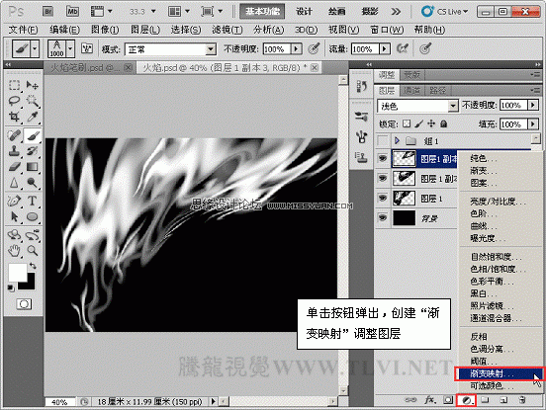This screenshot has height=410, width=546.
Task: Select the Brush tool in toolbox
Action: click(33, 135)
